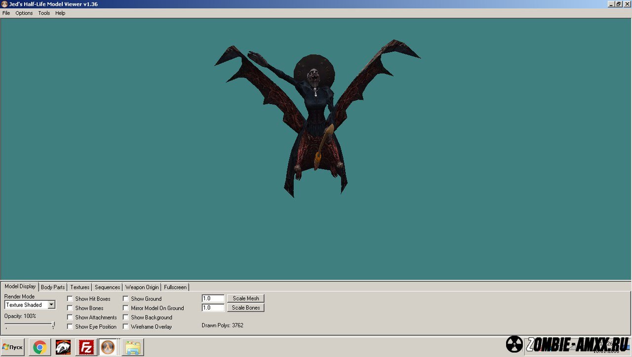The height and width of the screenshot is (357, 632).
Task: Click the Scale Mesh button
Action: [x=246, y=298]
